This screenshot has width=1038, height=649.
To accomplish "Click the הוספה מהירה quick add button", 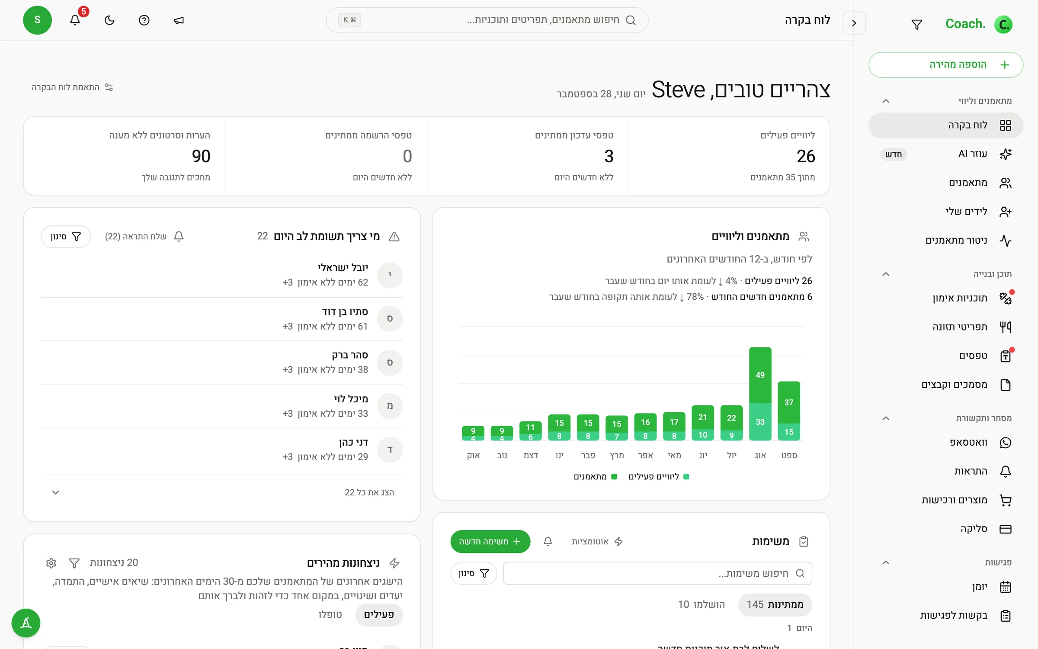I will 945,65.
